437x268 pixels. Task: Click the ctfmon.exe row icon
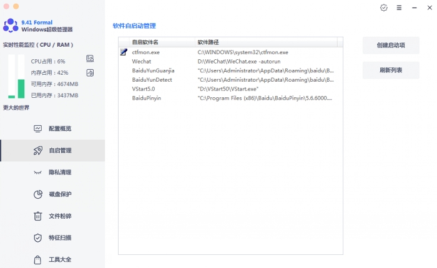[x=124, y=52]
